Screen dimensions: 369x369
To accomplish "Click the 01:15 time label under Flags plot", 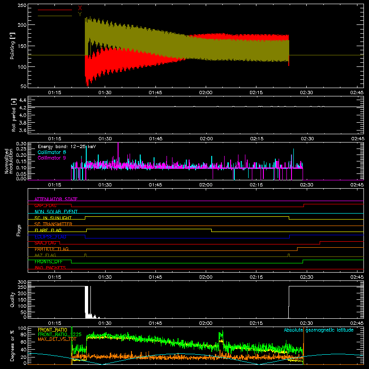I will coord(54,277).
